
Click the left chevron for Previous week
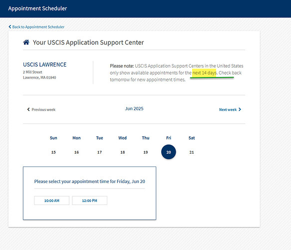point(28,109)
